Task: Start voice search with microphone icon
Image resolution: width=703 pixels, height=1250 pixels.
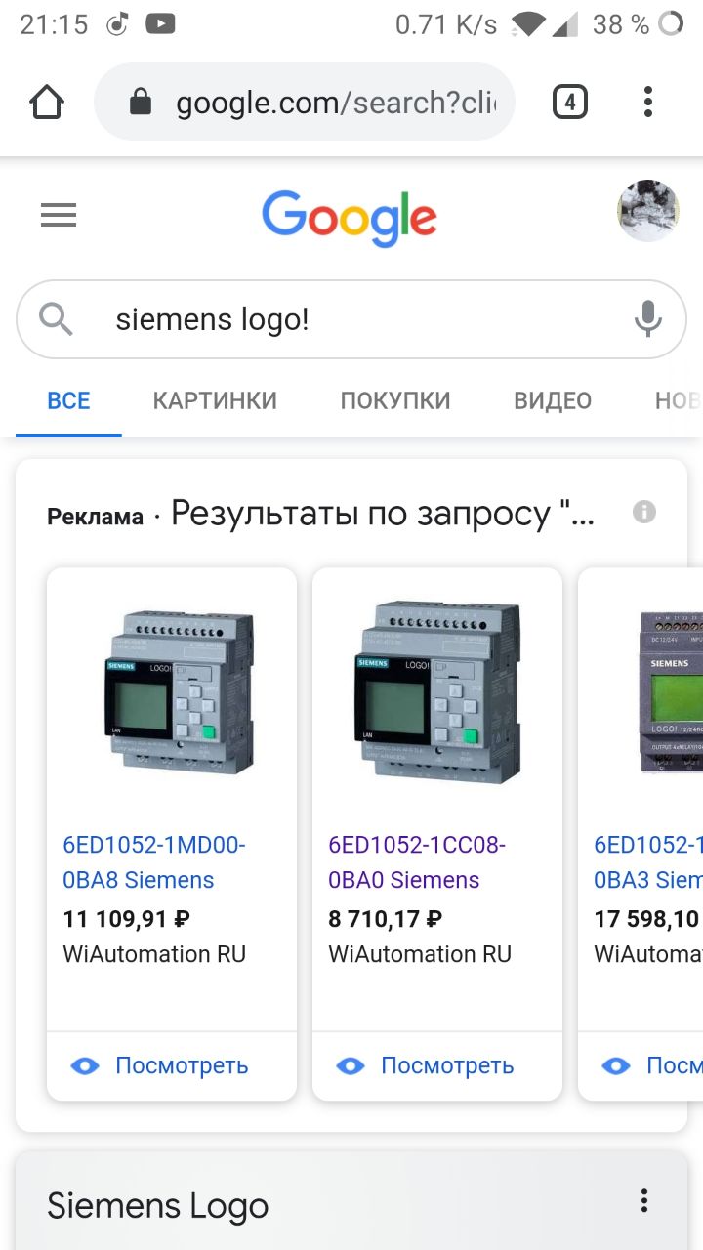Action: tap(648, 319)
